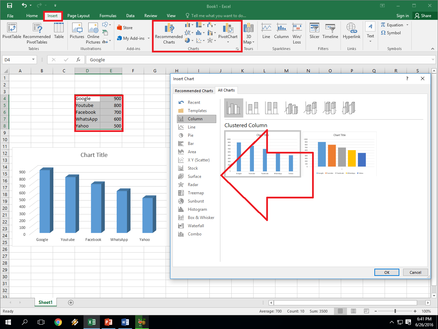Screen dimensions: 438x329
Task: Confirm the chart with the OK button
Action: [387, 272]
